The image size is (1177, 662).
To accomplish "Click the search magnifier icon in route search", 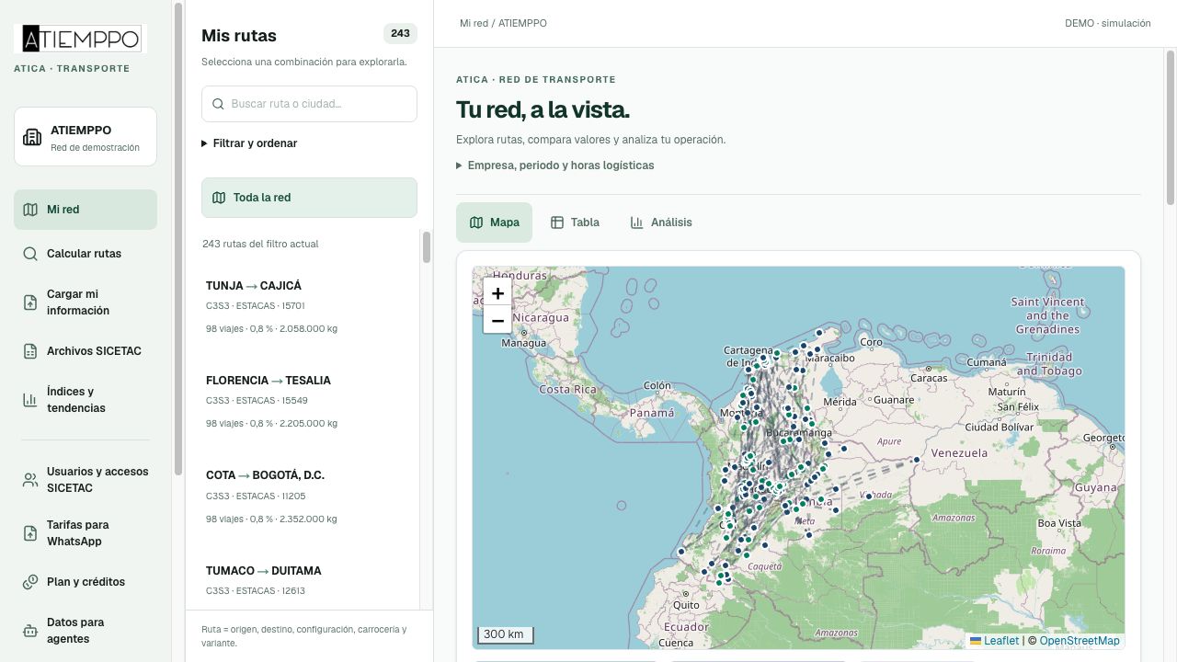I will (218, 104).
